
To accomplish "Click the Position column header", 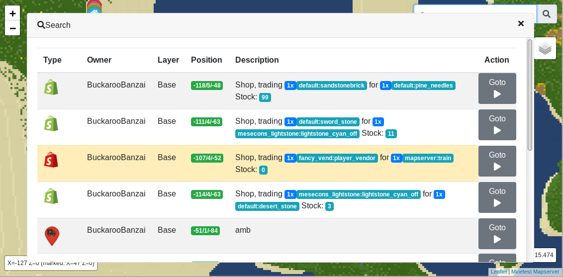I will [206, 60].
